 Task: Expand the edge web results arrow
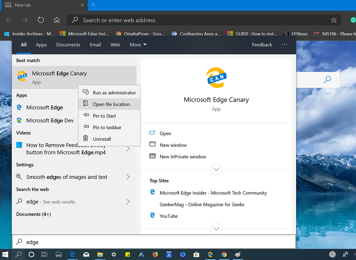[x=128, y=202]
